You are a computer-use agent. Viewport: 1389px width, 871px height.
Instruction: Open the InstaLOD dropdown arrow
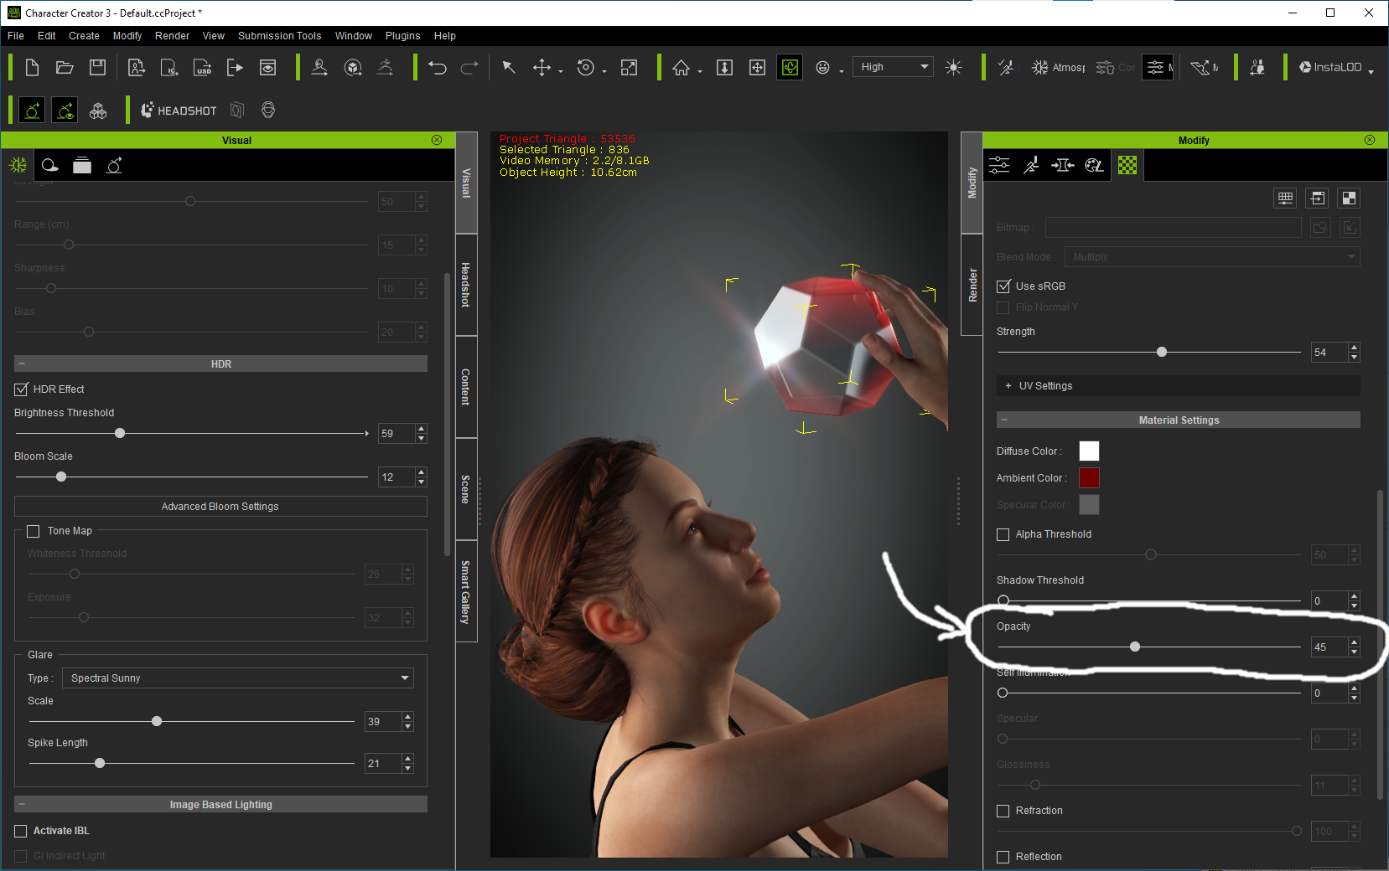coord(1371,73)
